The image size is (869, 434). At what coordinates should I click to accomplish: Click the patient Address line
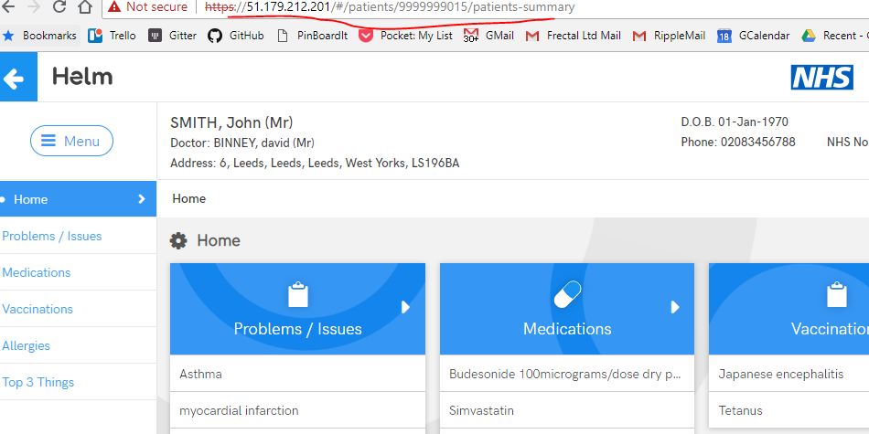click(315, 164)
